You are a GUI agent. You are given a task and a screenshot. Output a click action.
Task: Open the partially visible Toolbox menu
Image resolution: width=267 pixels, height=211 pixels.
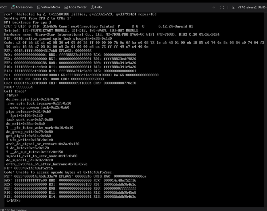pos(3,7)
